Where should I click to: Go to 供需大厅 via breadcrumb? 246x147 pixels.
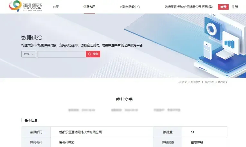coord(196,82)
